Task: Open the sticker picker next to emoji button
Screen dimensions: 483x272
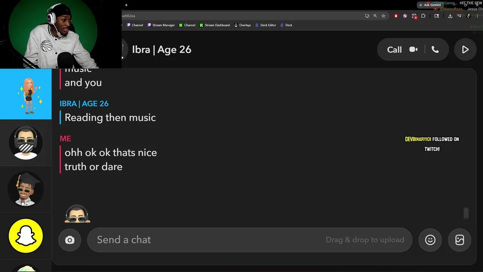Action: pyautogui.click(x=460, y=240)
